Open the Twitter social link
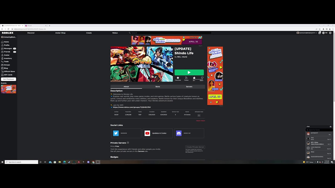 click(x=126, y=133)
